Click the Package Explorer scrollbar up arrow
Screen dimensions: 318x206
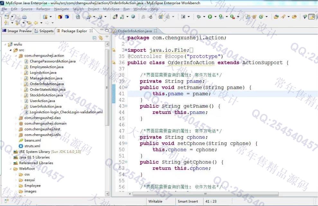(x=107, y=44)
